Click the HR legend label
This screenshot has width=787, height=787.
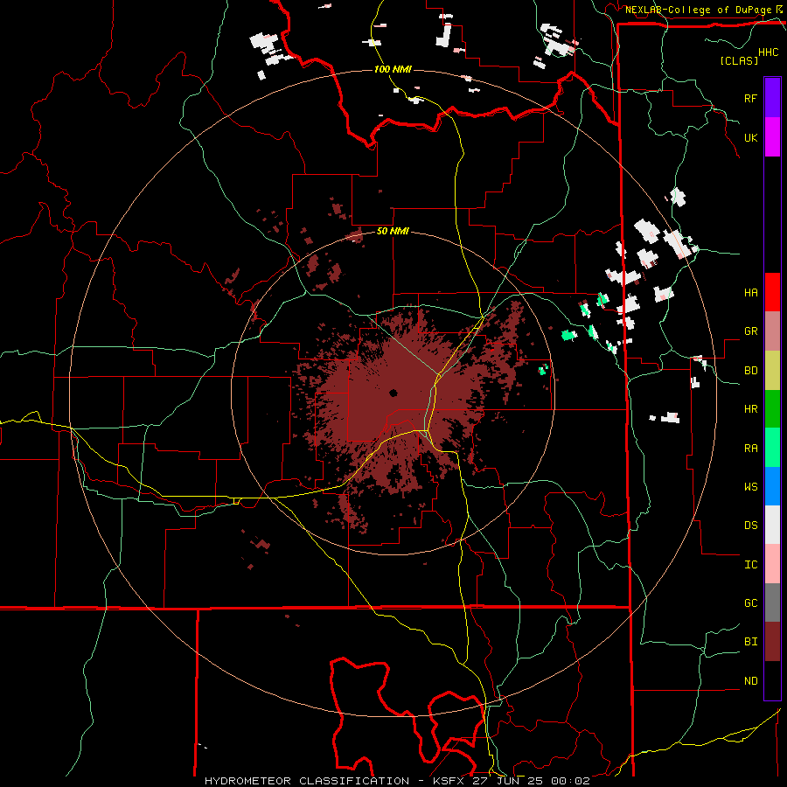coord(751,409)
